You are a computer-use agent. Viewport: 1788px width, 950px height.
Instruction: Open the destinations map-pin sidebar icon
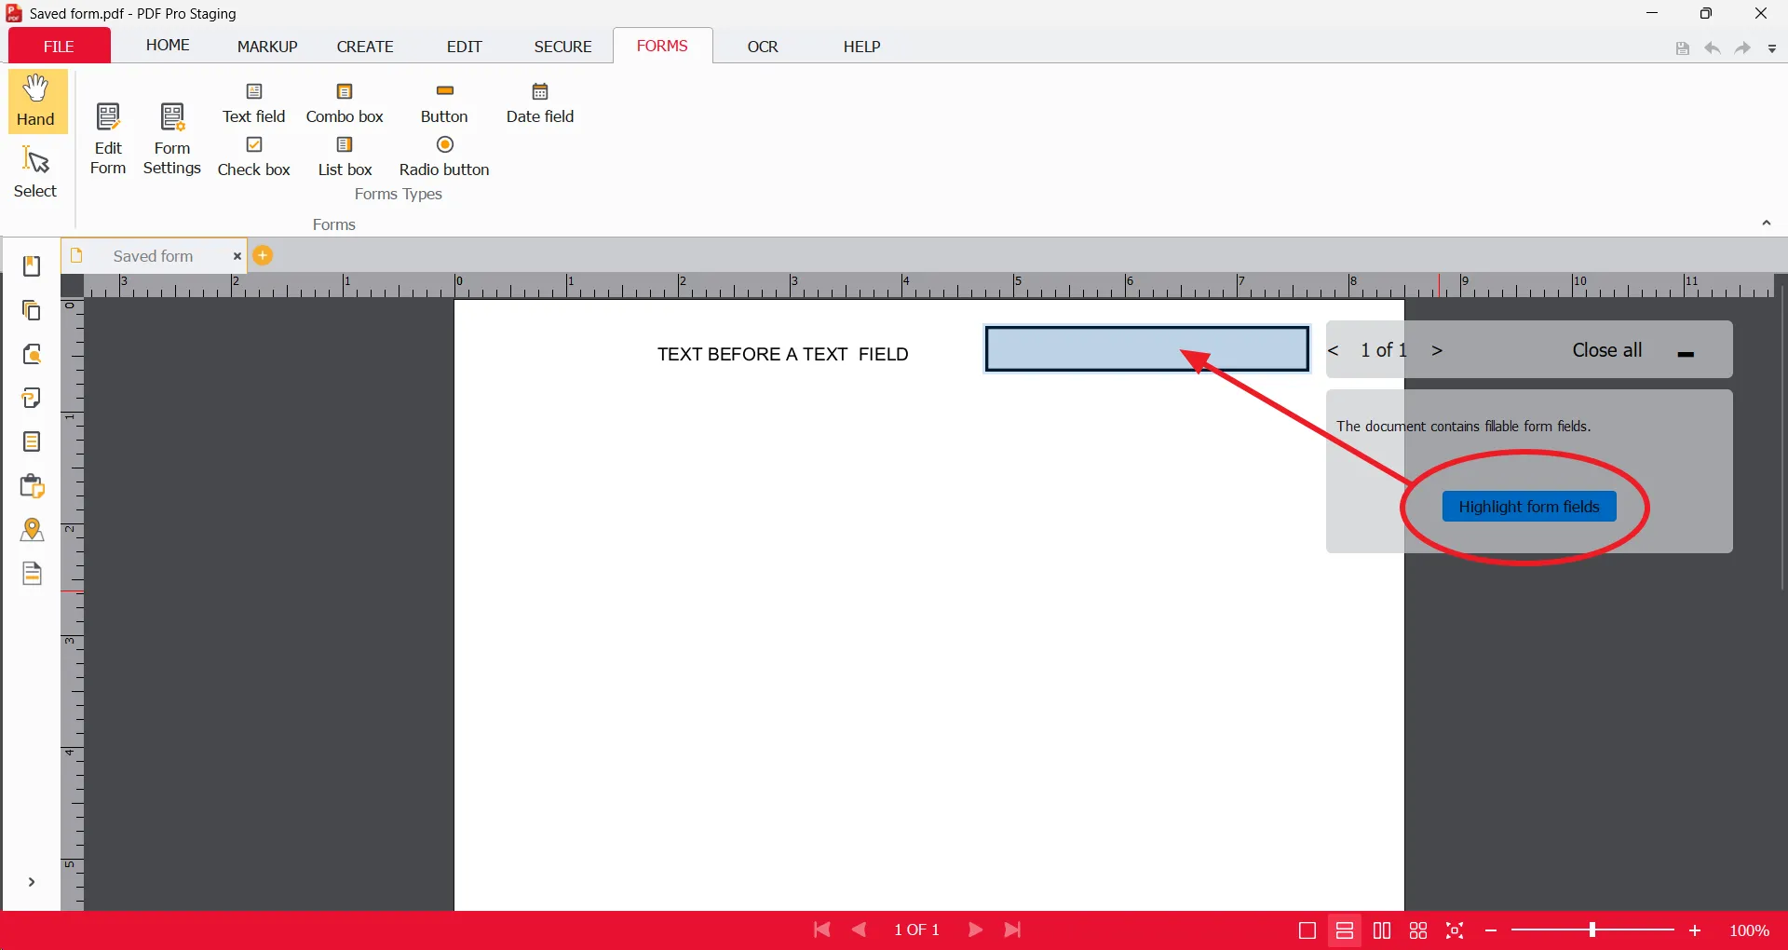32,530
